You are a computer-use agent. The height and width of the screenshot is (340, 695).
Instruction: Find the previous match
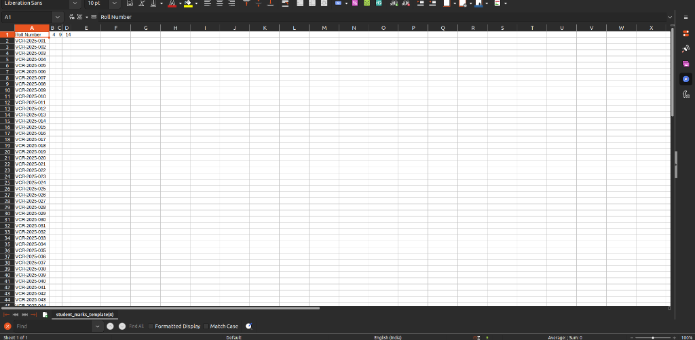tap(111, 326)
